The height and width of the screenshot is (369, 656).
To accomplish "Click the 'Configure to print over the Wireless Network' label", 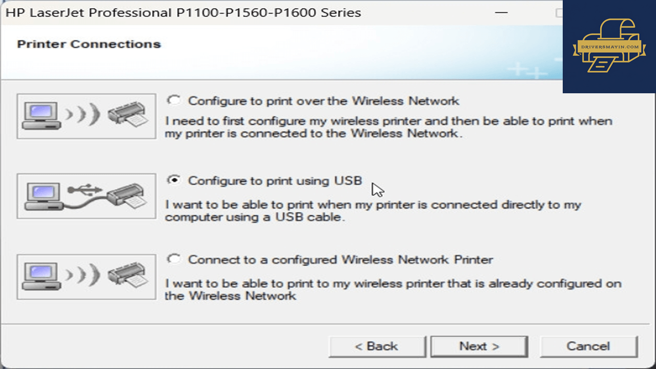I will pos(323,101).
